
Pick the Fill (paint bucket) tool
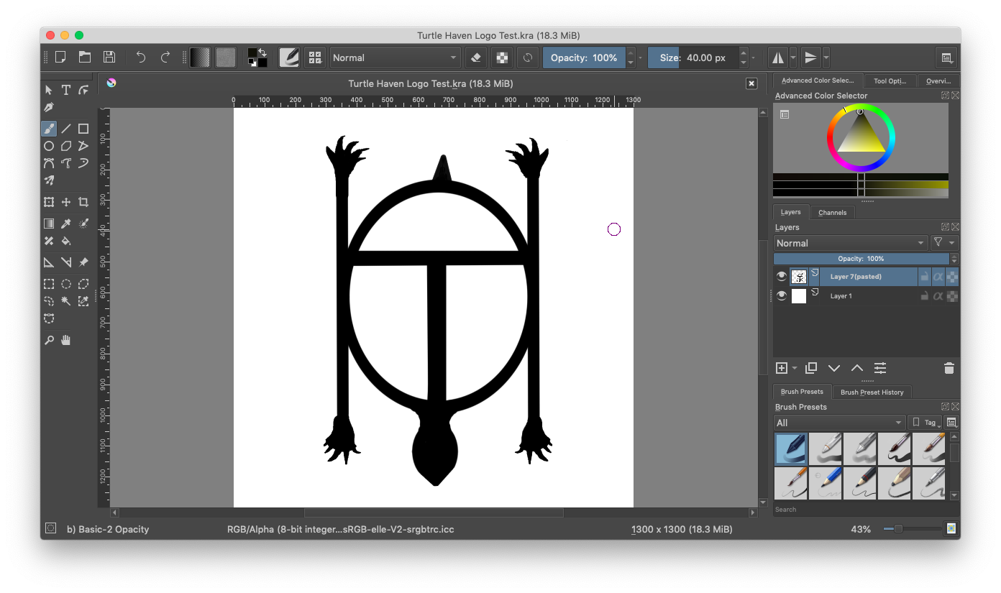[x=66, y=241]
